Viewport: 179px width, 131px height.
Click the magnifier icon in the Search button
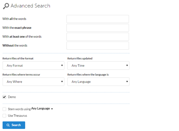pyautogui.click(x=8, y=125)
